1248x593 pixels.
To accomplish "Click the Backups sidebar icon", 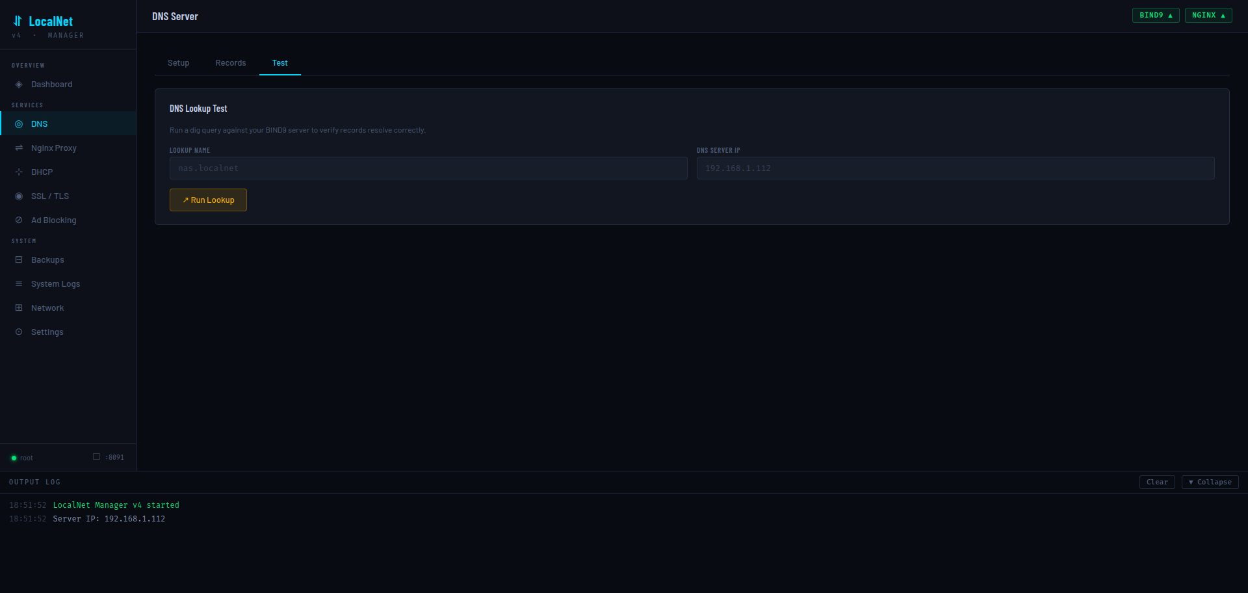I will click(x=19, y=260).
